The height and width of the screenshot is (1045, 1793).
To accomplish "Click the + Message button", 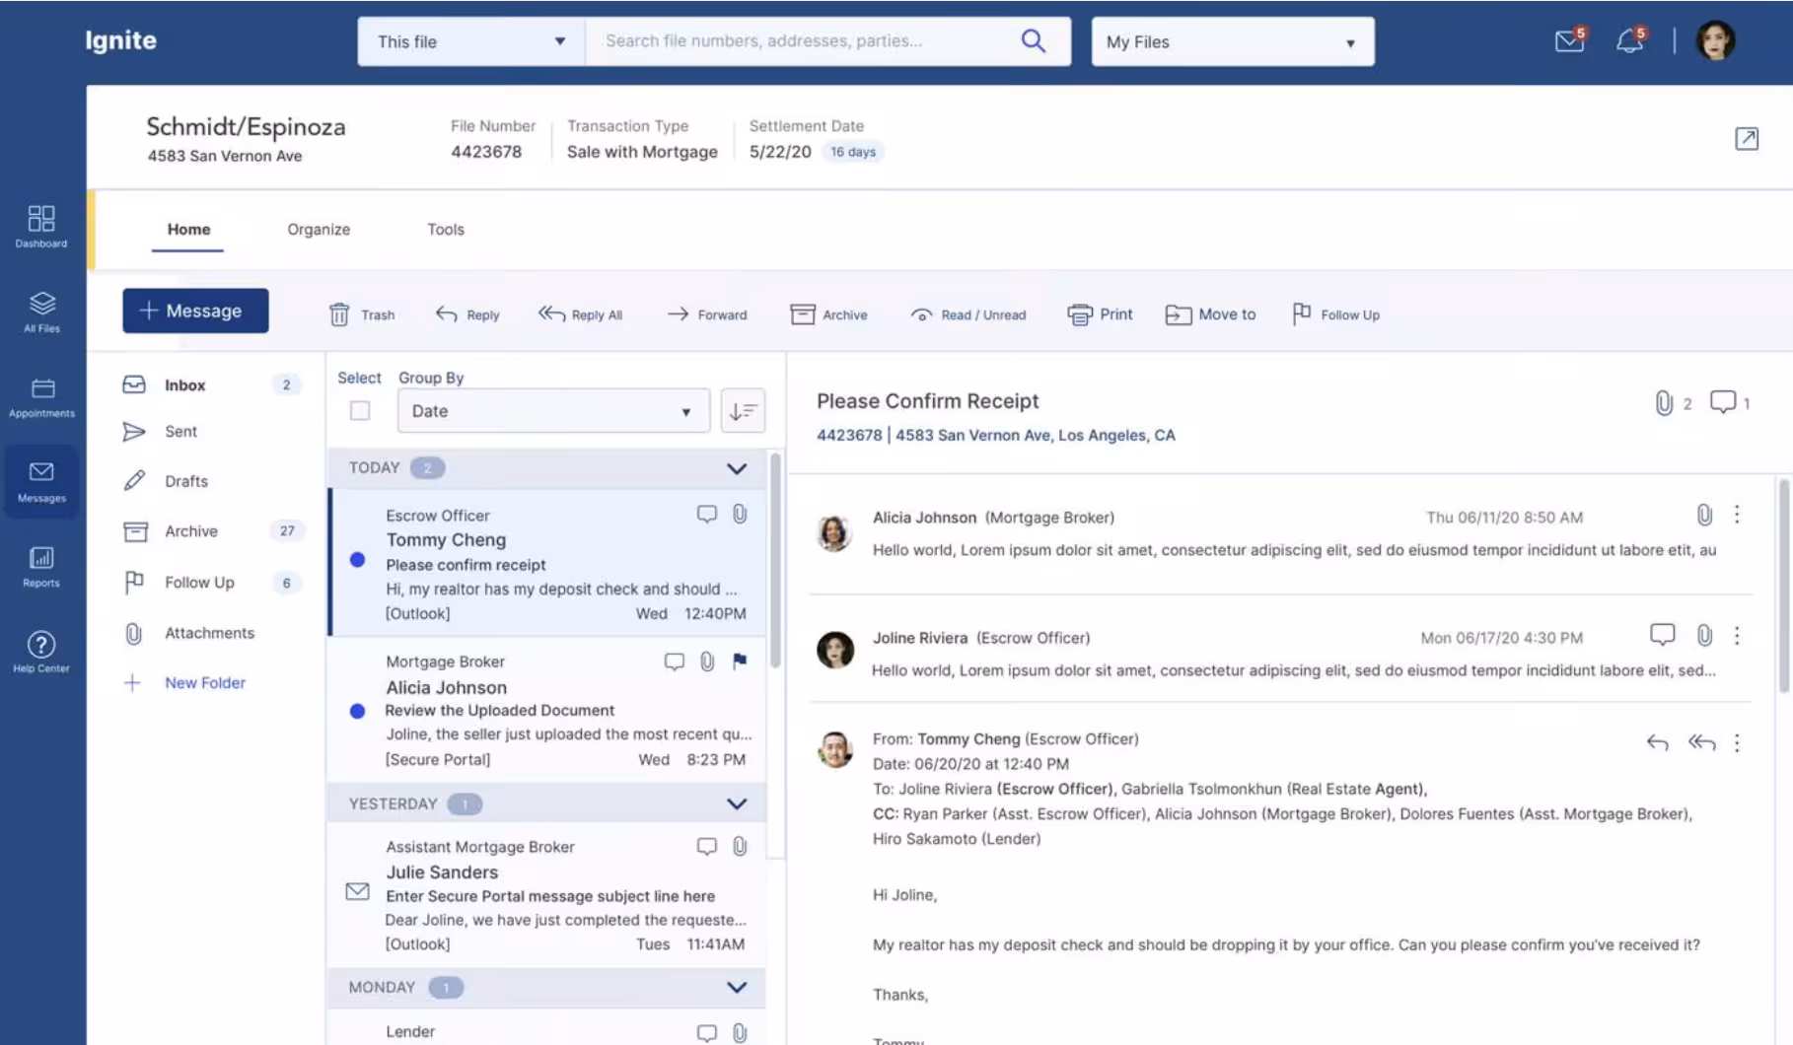I will [x=195, y=311].
